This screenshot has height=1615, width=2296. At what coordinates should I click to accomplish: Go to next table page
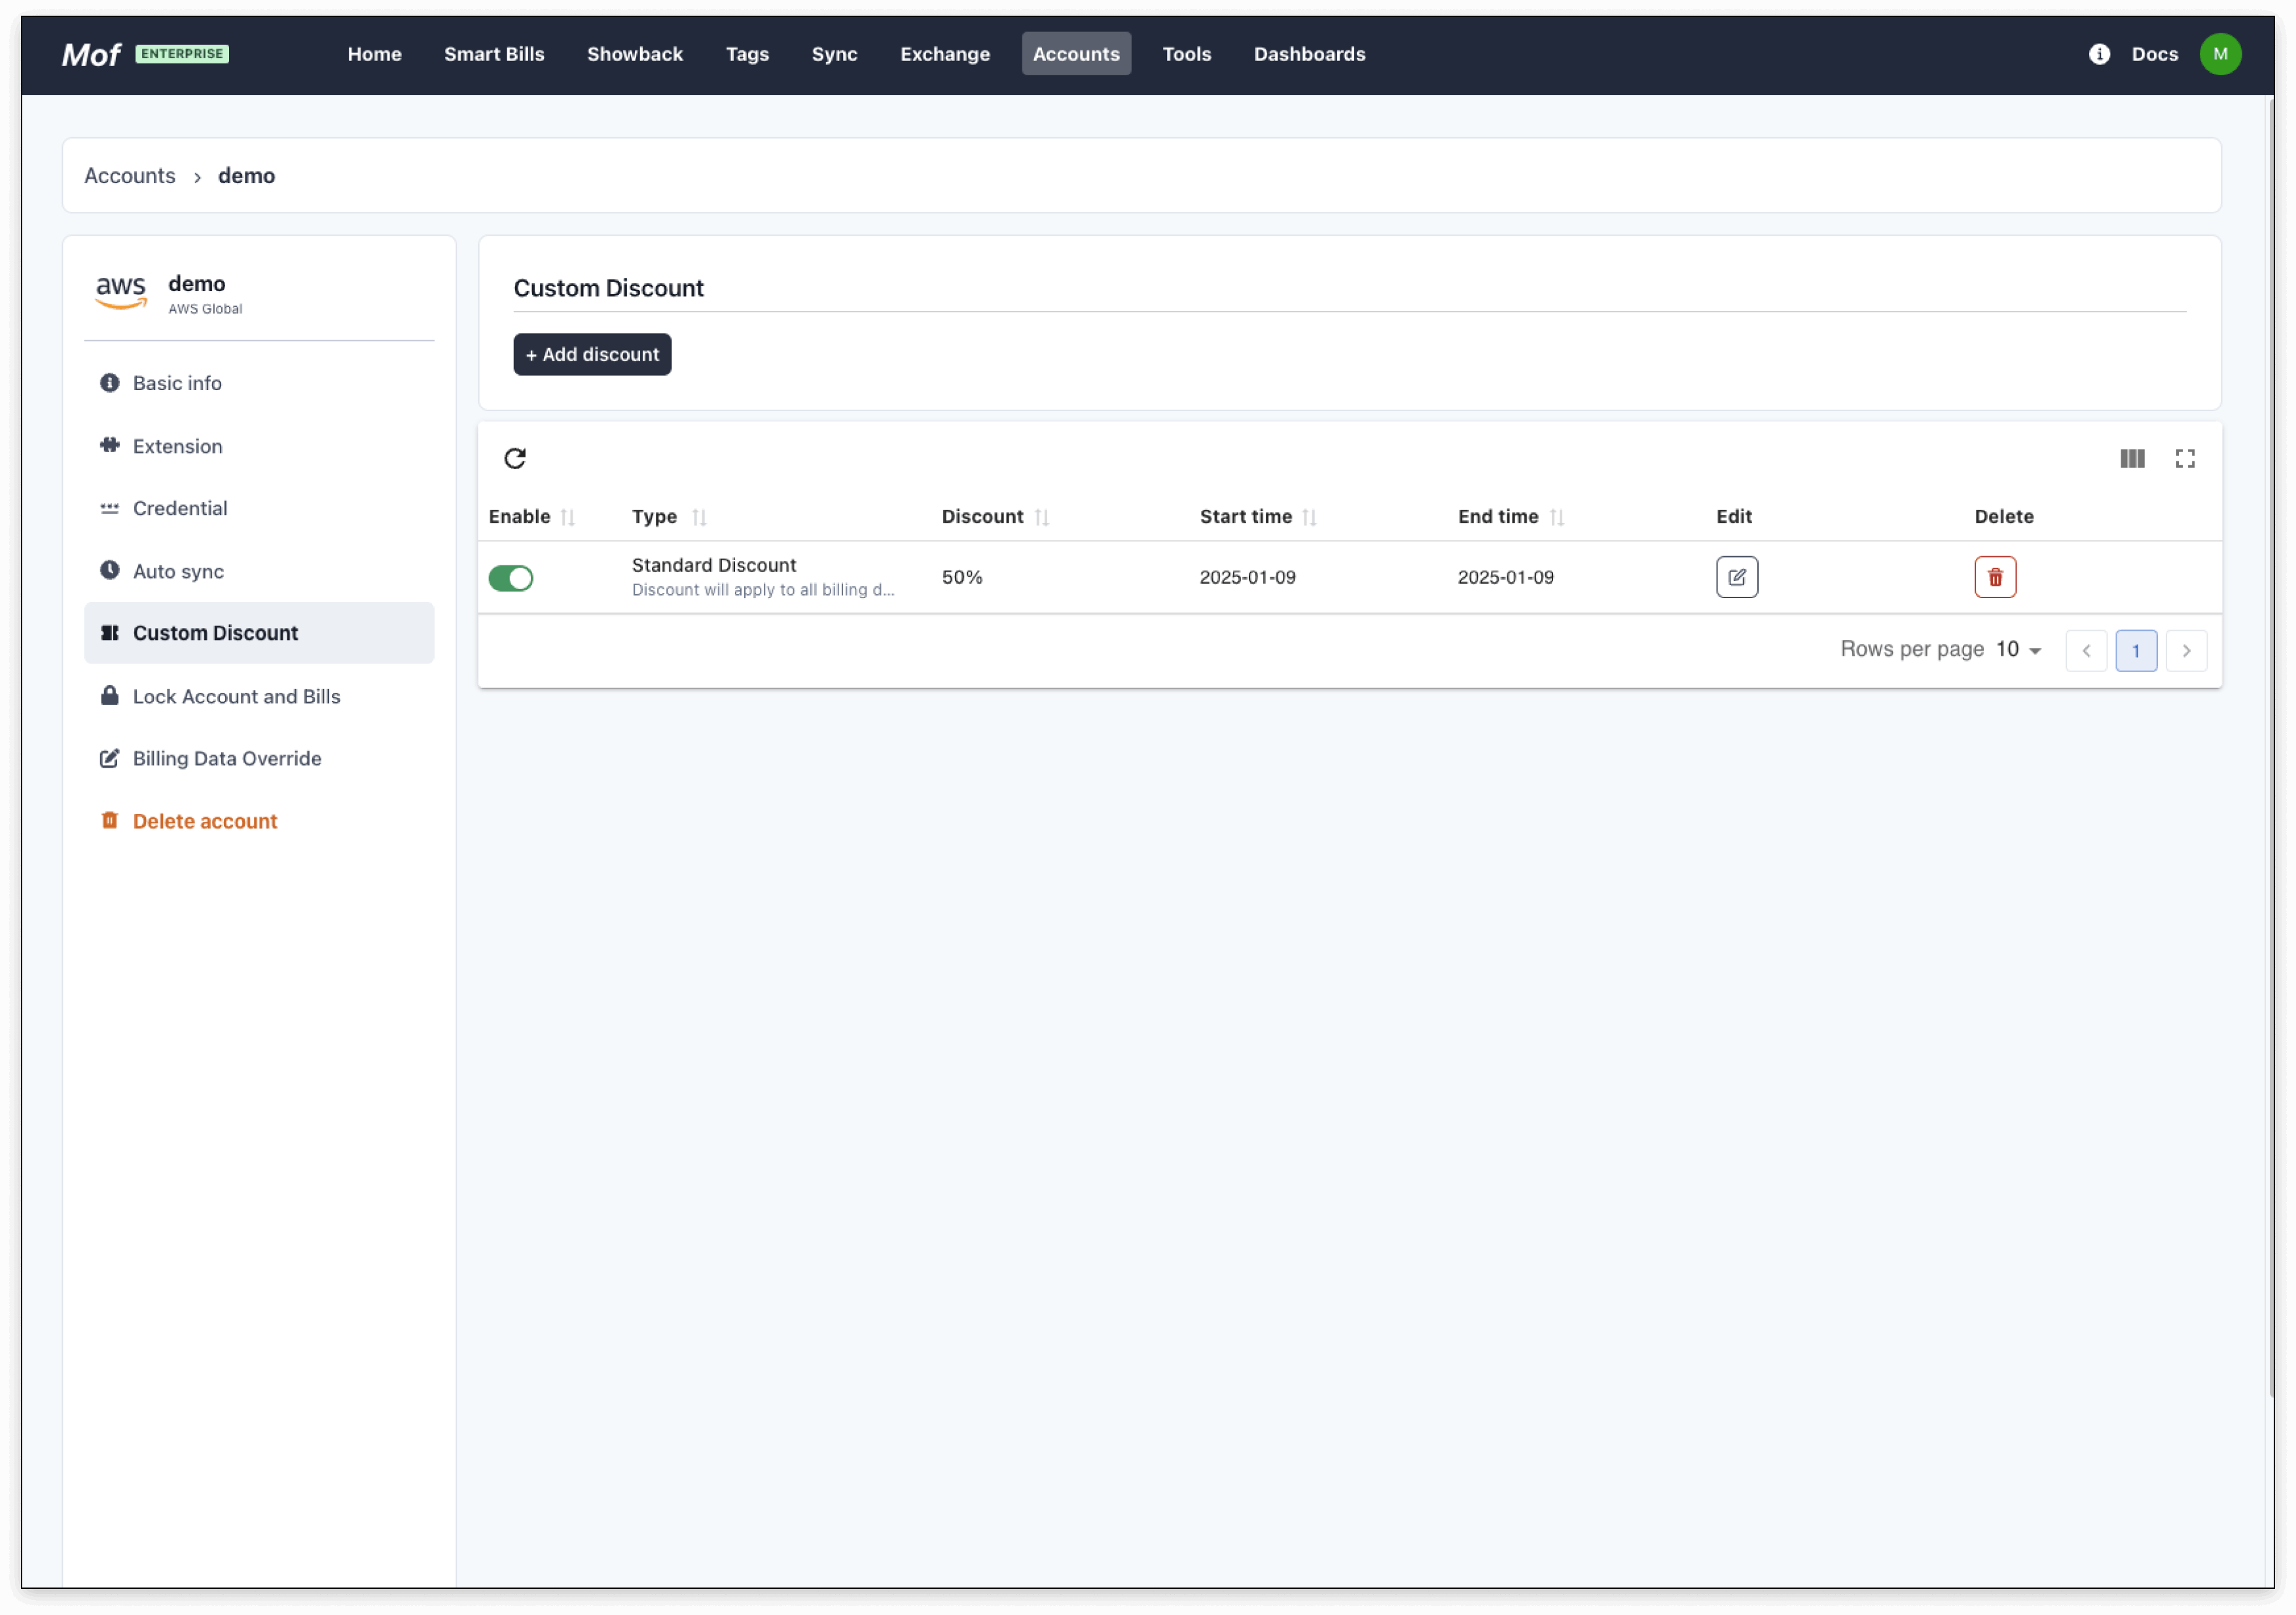point(2186,651)
